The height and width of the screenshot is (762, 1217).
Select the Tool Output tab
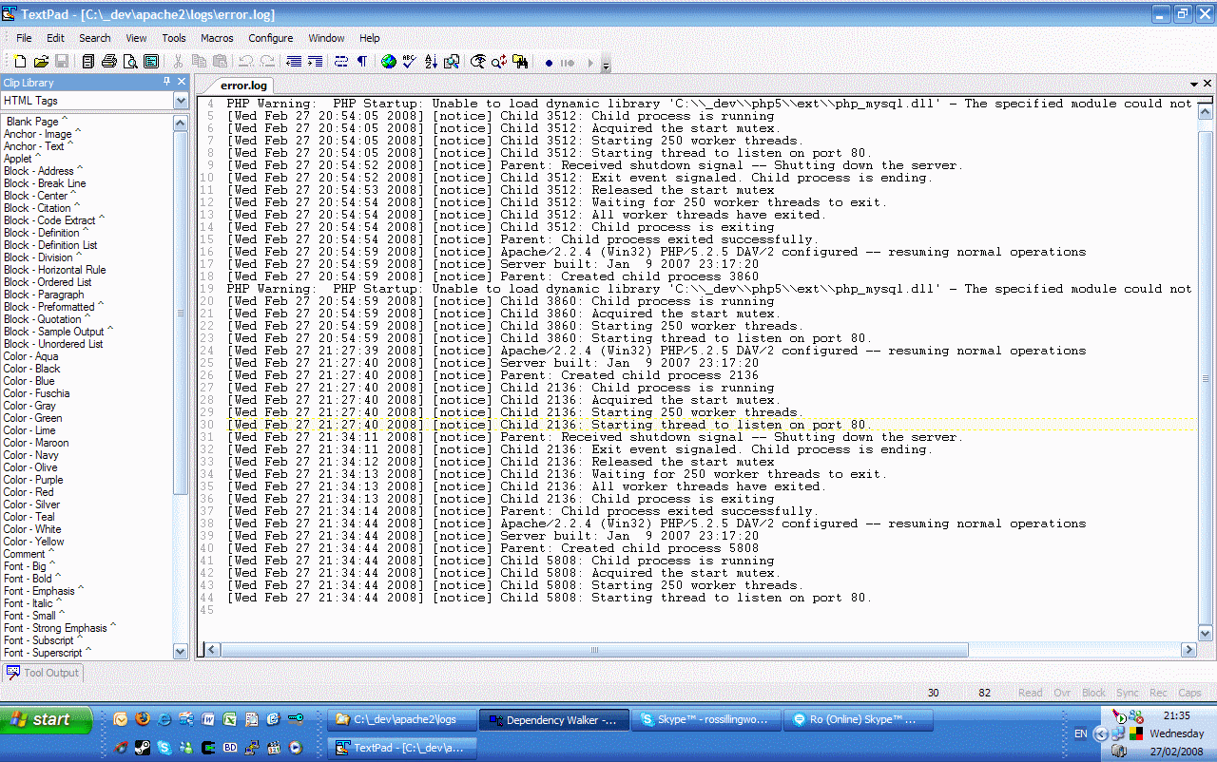point(44,673)
